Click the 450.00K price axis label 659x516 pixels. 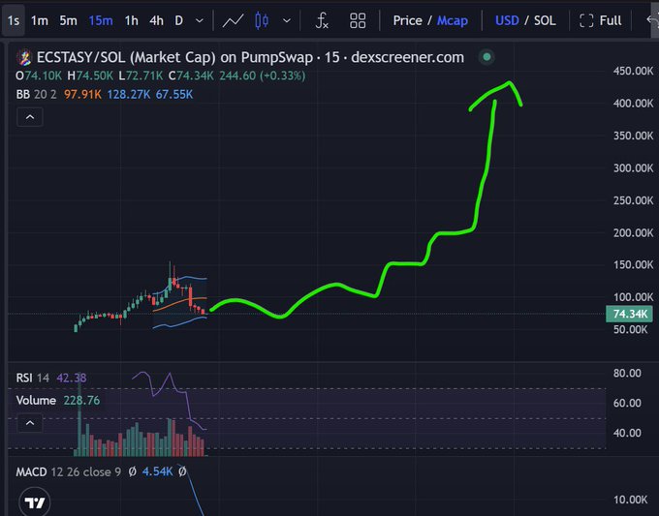634,71
